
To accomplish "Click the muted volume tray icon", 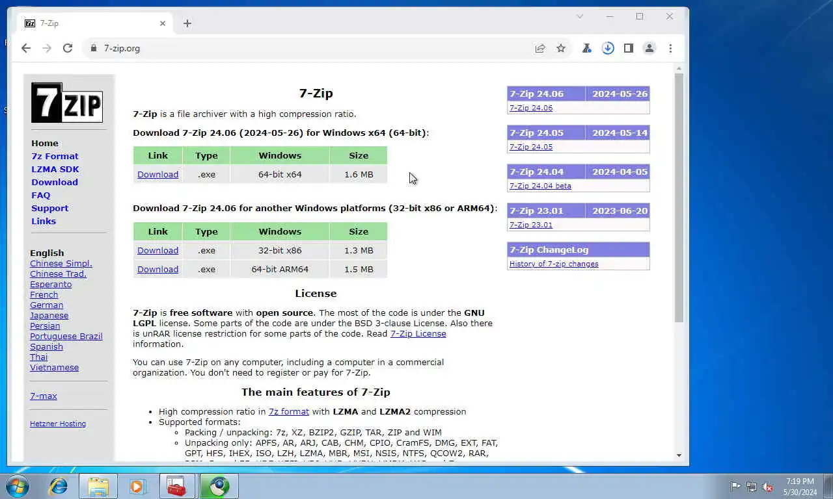I will pyautogui.click(x=768, y=486).
